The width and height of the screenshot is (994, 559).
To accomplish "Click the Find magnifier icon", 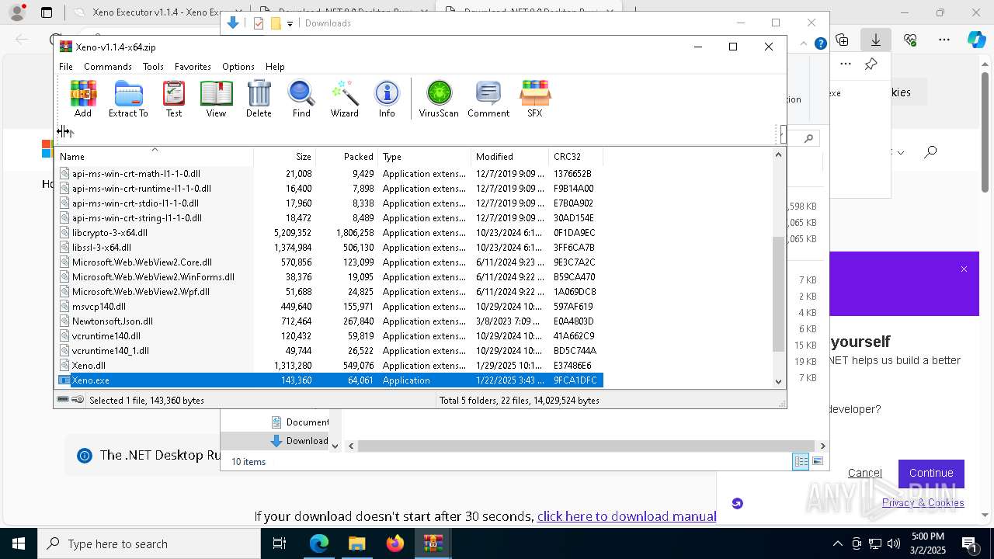I will [301, 99].
